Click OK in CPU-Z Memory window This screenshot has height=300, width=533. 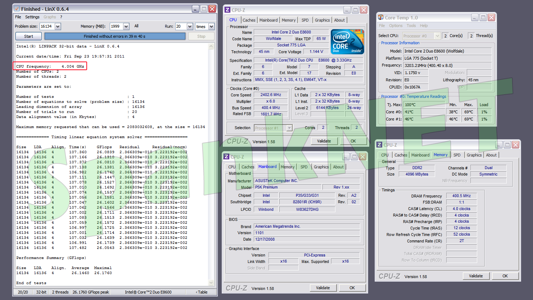point(505,276)
